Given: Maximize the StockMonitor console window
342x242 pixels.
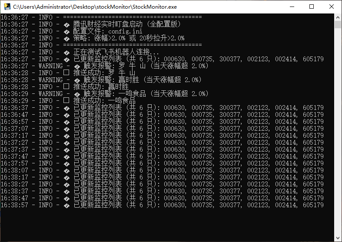Looking at the screenshot, I should [312, 7].
